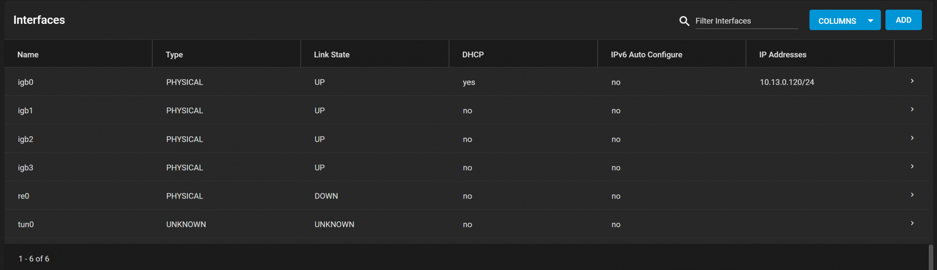The height and width of the screenshot is (270, 937).
Task: Click the vertical scrollbar thumb
Action: 931,257
